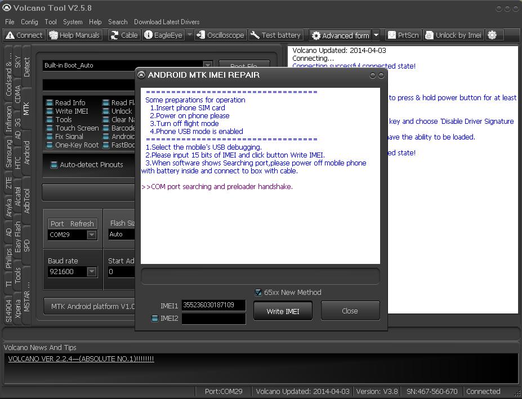Switch to the Android side tab
The image size is (522, 399).
26,153
